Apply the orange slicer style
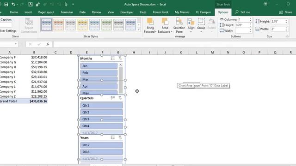Viewport: 296px width, 166px height. (x=59, y=24)
